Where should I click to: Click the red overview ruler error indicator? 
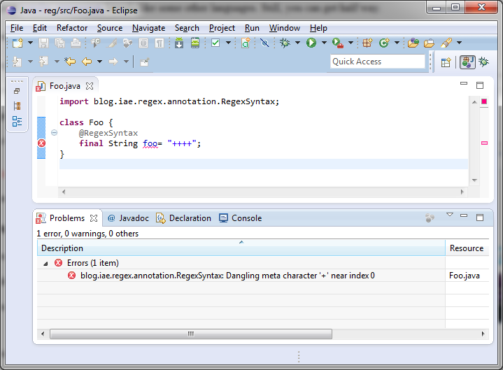click(x=484, y=101)
